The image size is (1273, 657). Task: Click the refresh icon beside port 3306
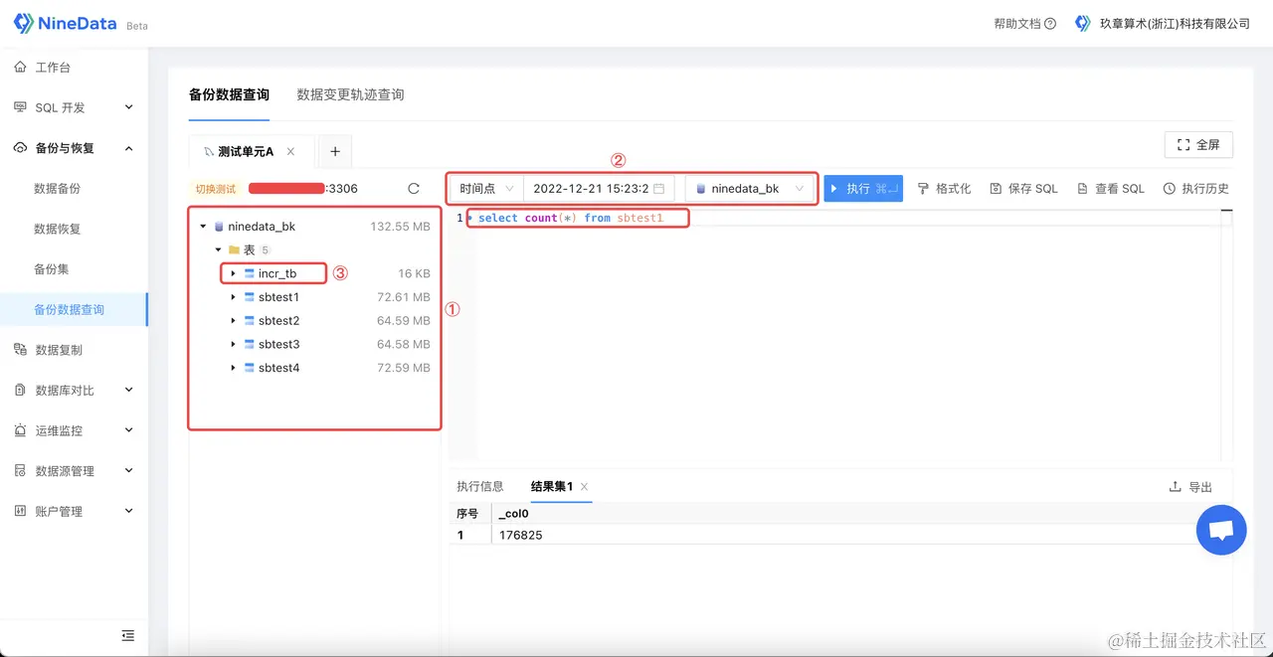(x=413, y=188)
